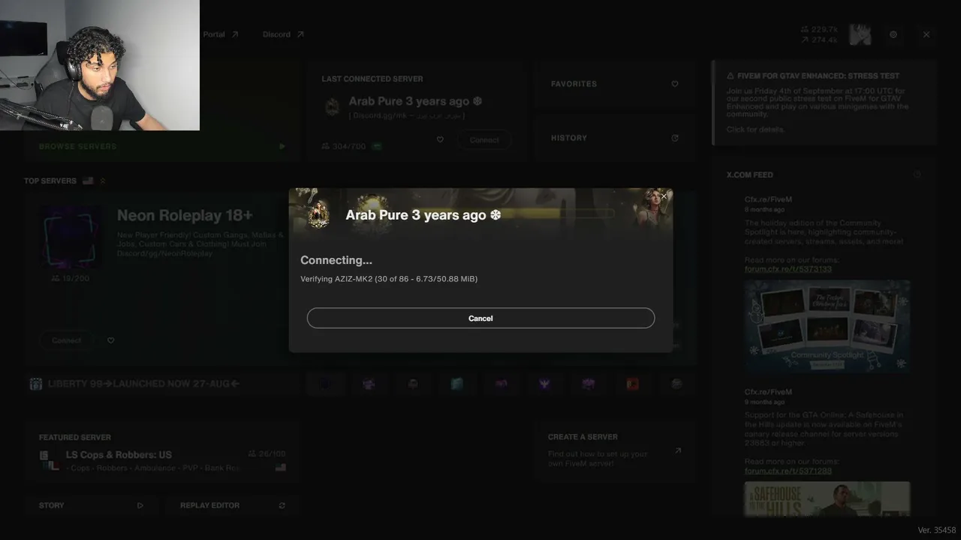
Task: Select the teal server icon in carousel
Action: pos(456,384)
